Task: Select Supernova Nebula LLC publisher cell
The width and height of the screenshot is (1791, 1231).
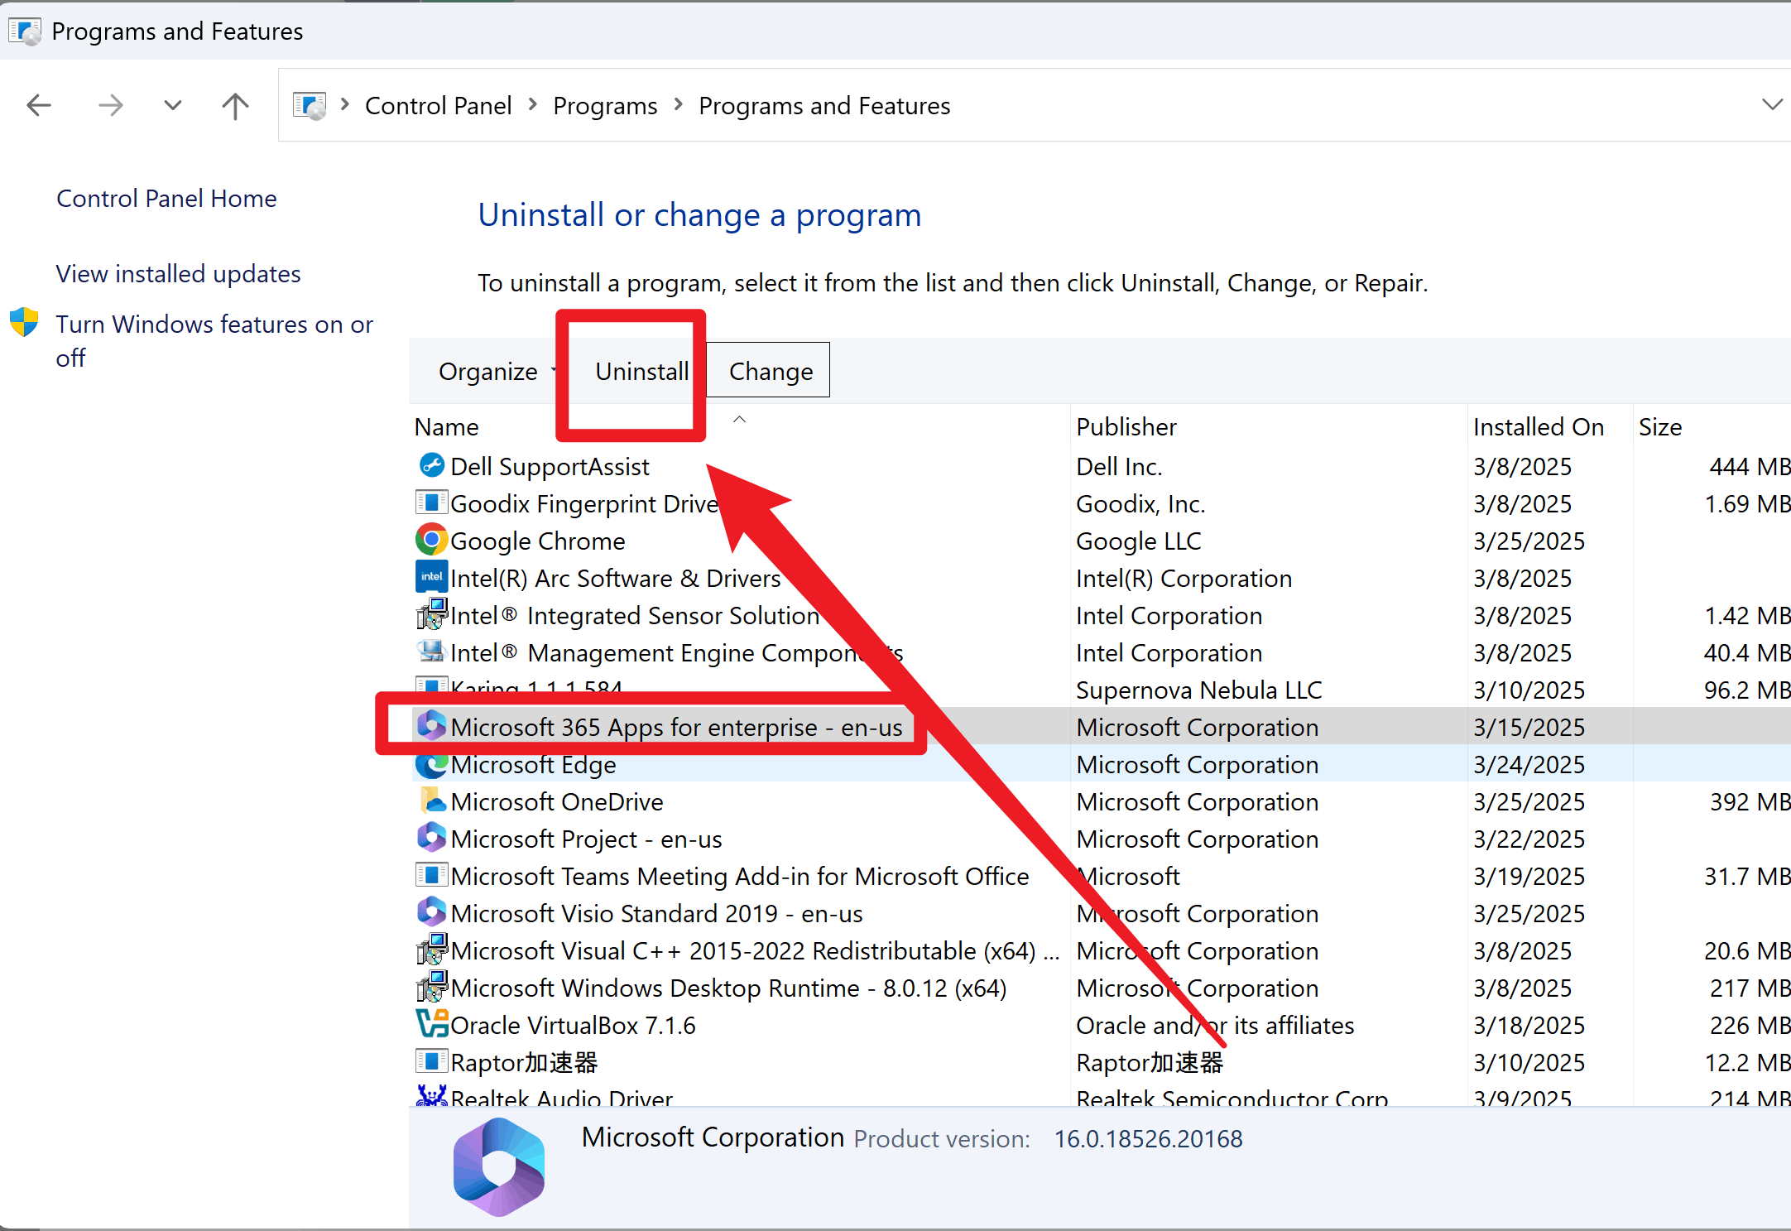Action: pyautogui.click(x=1198, y=690)
